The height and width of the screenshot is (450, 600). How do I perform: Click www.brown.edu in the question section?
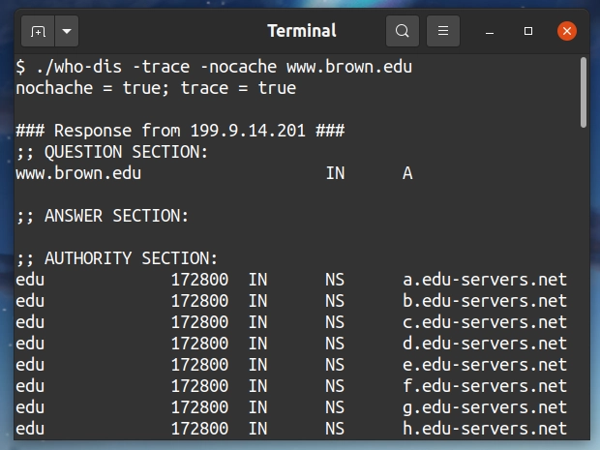pos(78,173)
